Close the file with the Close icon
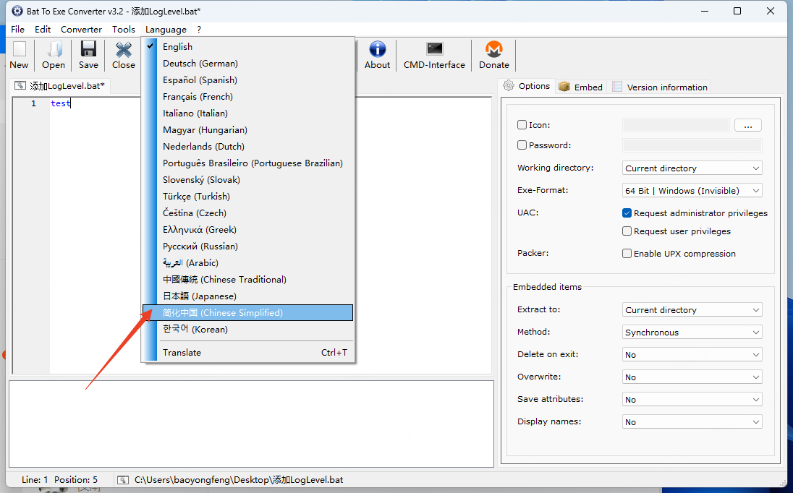The width and height of the screenshot is (793, 493). click(x=124, y=55)
